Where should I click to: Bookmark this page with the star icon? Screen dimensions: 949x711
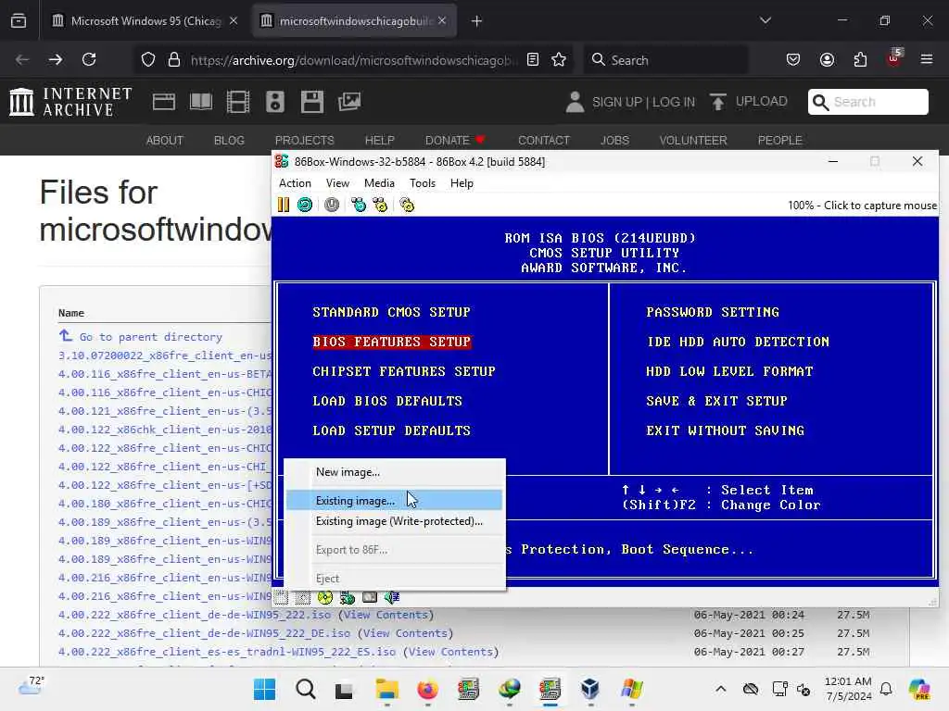559,60
